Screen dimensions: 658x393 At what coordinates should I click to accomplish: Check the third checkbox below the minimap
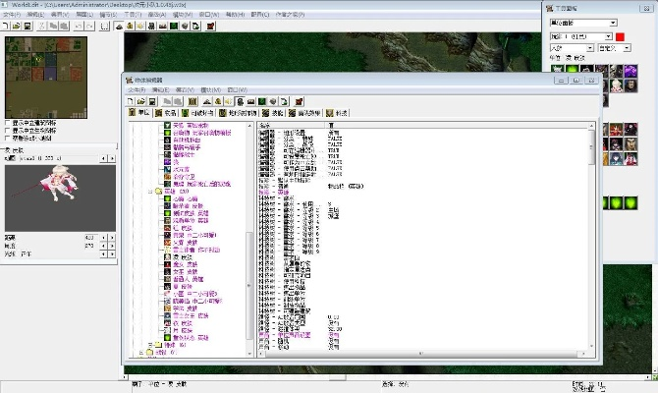point(9,139)
